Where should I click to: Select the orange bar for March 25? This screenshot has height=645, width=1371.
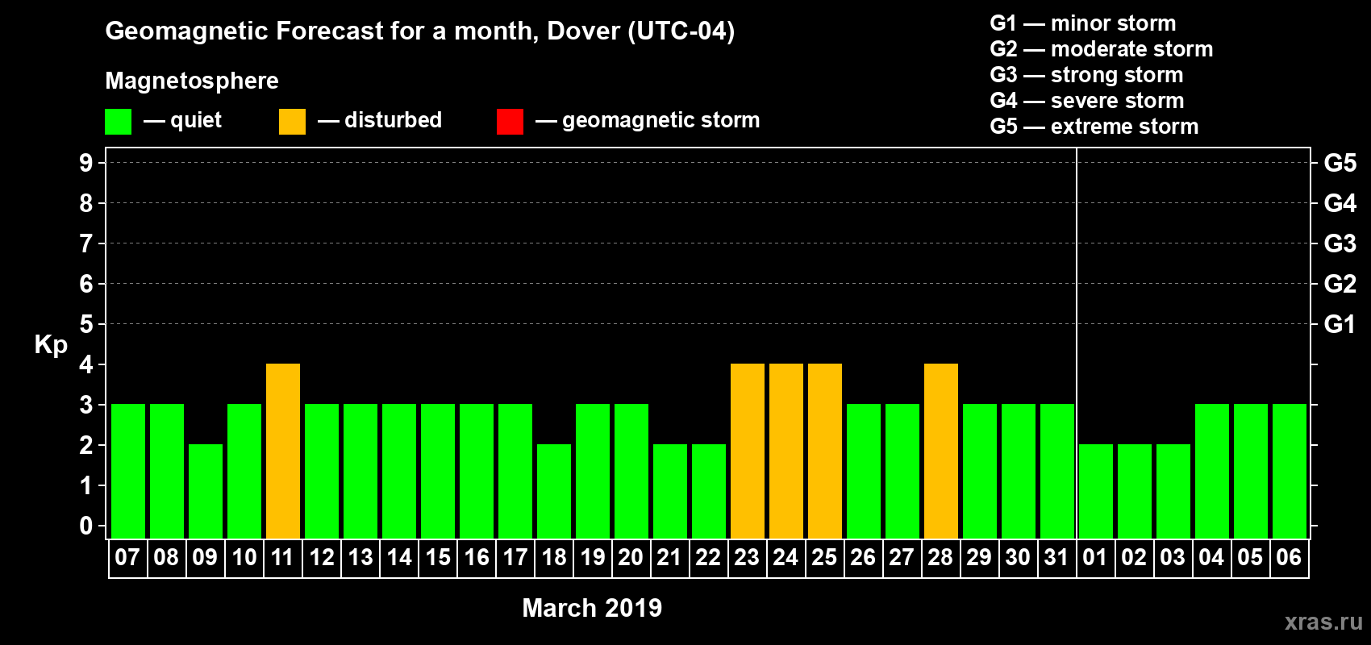pyautogui.click(x=825, y=451)
